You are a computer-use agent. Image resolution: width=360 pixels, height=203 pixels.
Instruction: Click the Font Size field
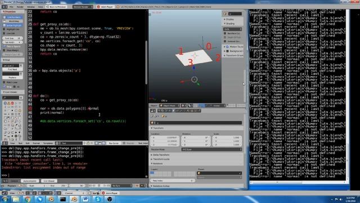coord(12,38)
